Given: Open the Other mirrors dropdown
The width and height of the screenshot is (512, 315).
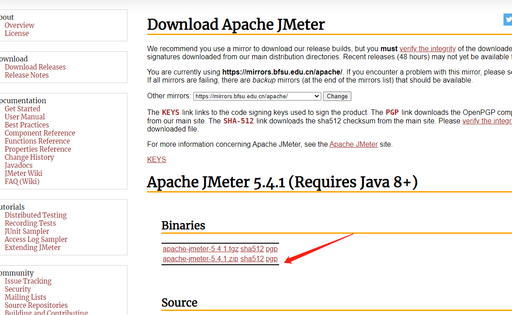Looking at the screenshot, I should pyautogui.click(x=257, y=96).
